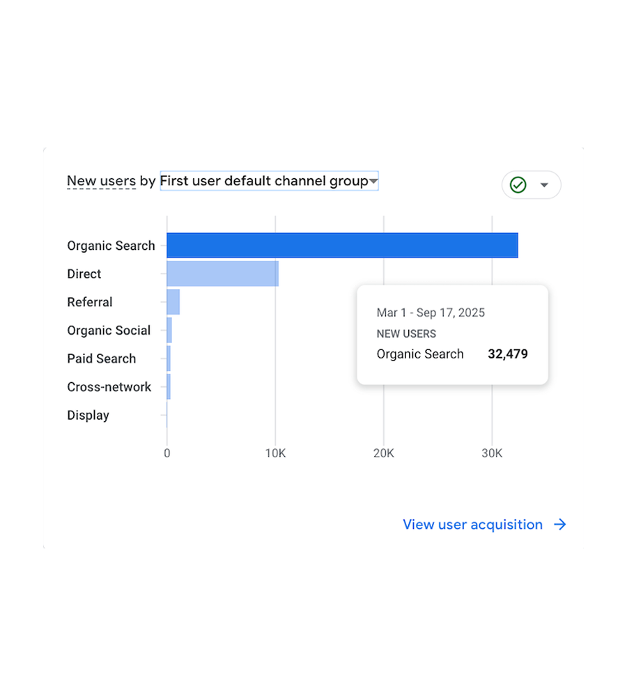Screen dimensions: 627x696
Task: Click the Cross-network row label
Action: (109, 387)
